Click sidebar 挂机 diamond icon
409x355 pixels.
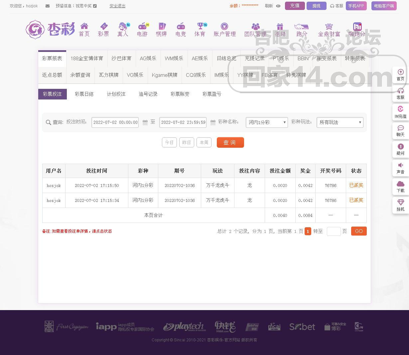(400, 202)
